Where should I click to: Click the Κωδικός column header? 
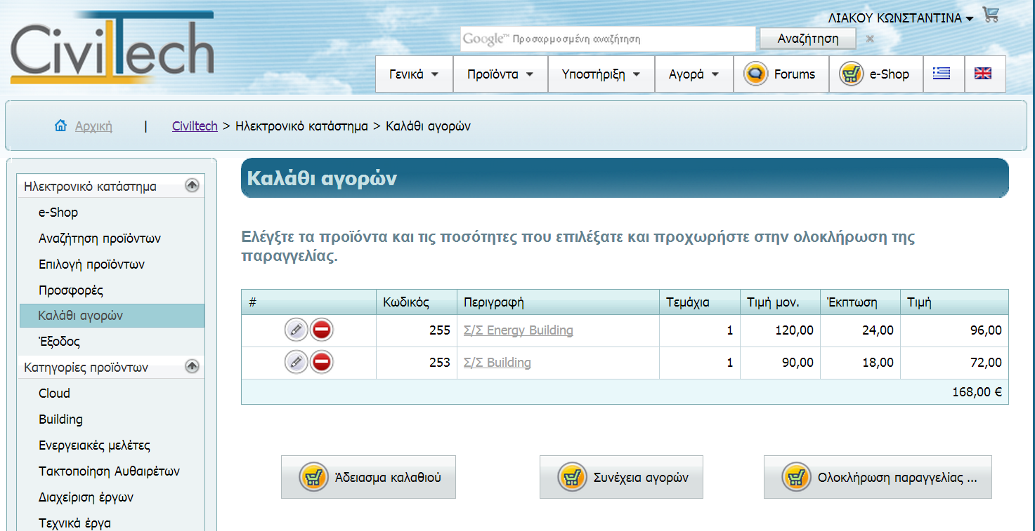pos(417,302)
